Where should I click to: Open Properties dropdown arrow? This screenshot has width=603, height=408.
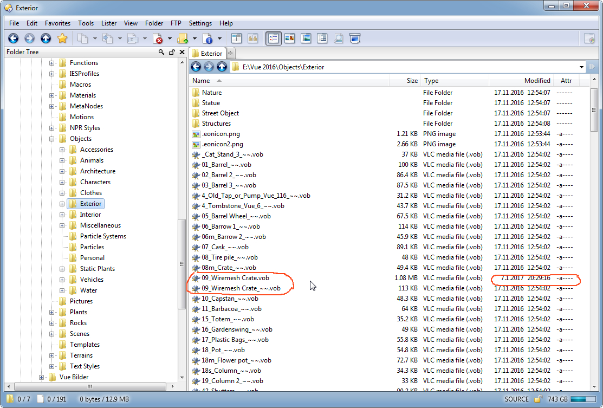tap(219, 38)
